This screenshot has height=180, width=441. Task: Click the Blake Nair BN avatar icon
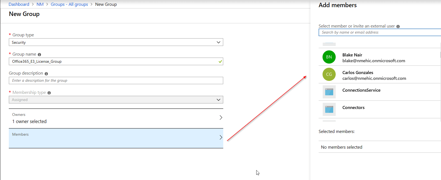tap(329, 57)
